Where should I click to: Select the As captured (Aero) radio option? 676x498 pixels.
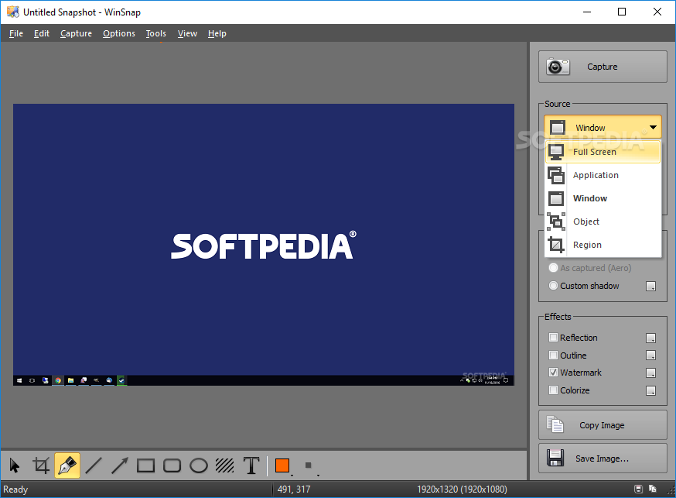(x=554, y=267)
